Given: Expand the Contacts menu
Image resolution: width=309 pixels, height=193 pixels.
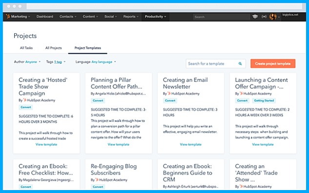Looking at the screenshot, I should (68, 17).
